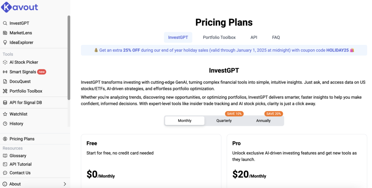
Task: Expand the About section chevron
Action: [65, 184]
